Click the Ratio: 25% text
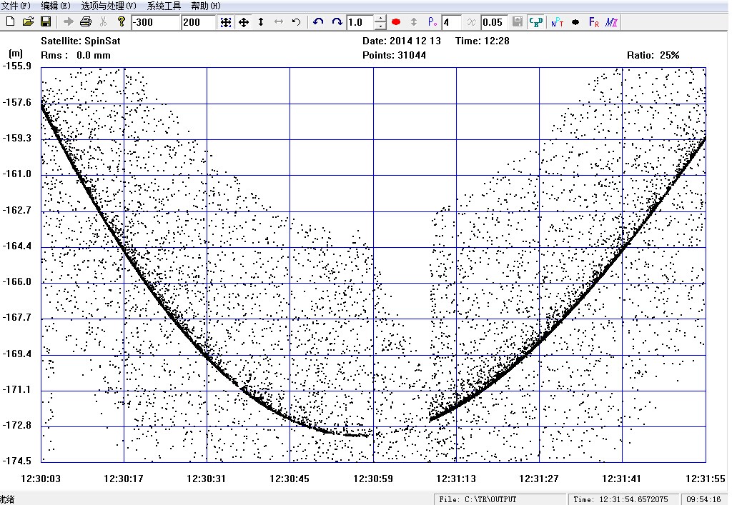Viewport: 732px width, 505px height. click(x=653, y=56)
